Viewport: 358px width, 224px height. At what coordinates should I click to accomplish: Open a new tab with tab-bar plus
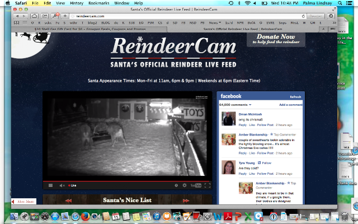click(323, 29)
